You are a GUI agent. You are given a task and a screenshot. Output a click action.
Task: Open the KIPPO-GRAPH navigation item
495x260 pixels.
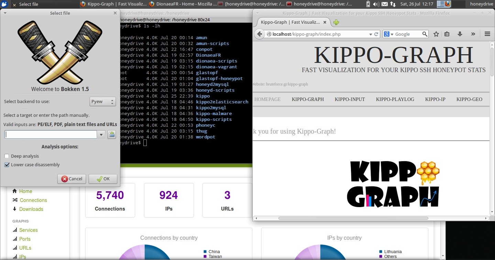[308, 99]
